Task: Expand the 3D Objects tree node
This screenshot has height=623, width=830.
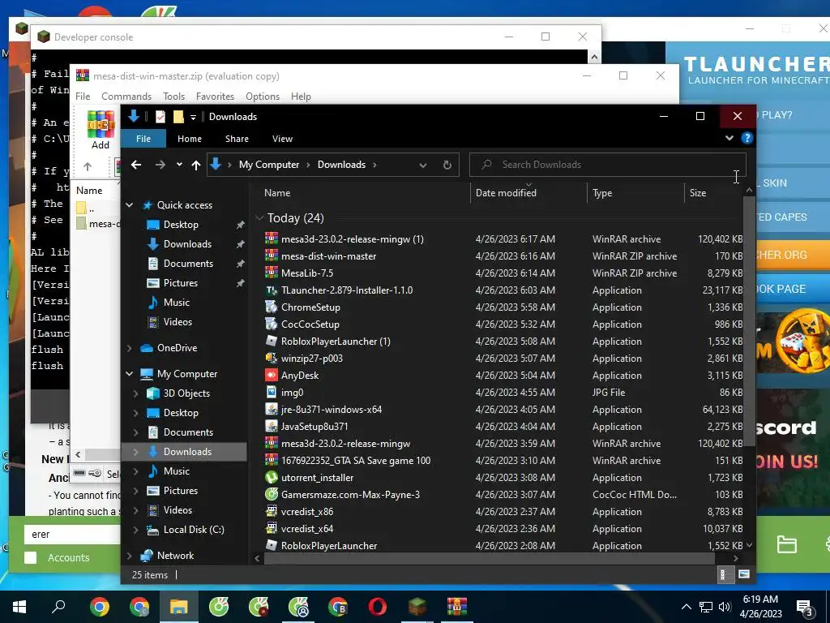Action: [136, 393]
